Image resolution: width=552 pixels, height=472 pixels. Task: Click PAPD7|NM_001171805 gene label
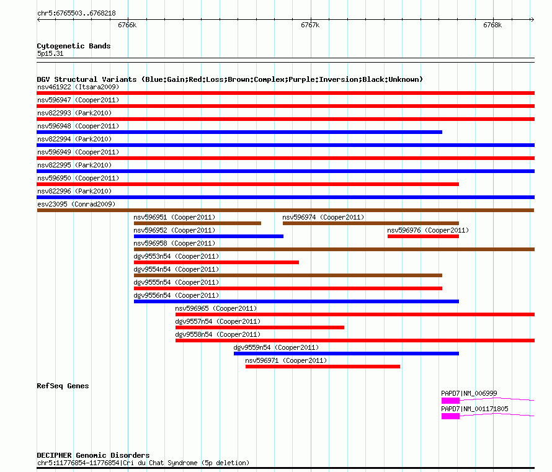pos(474,409)
